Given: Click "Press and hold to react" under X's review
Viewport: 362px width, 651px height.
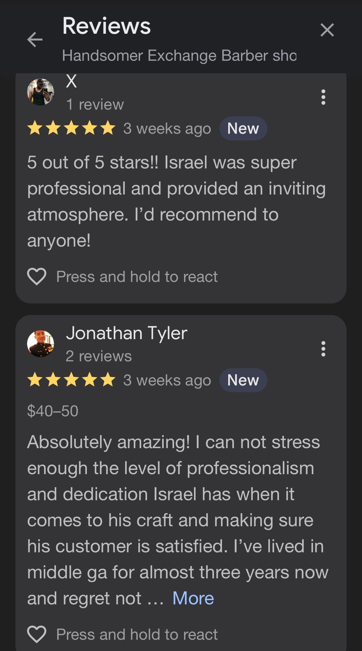Looking at the screenshot, I should [x=137, y=277].
